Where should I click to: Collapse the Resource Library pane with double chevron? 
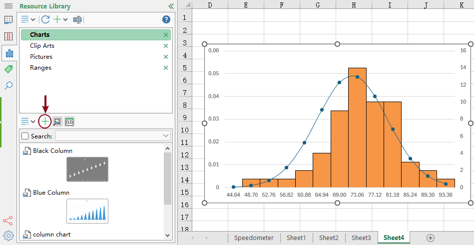[171, 6]
